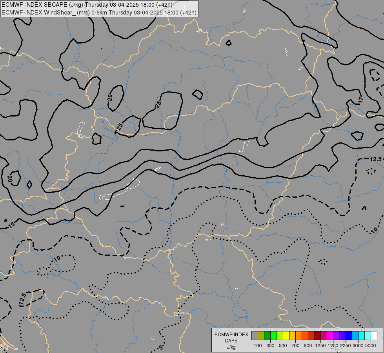Pick the lime yellow-green CAPE legend swatch
The image size is (384, 353).
click(x=280, y=335)
